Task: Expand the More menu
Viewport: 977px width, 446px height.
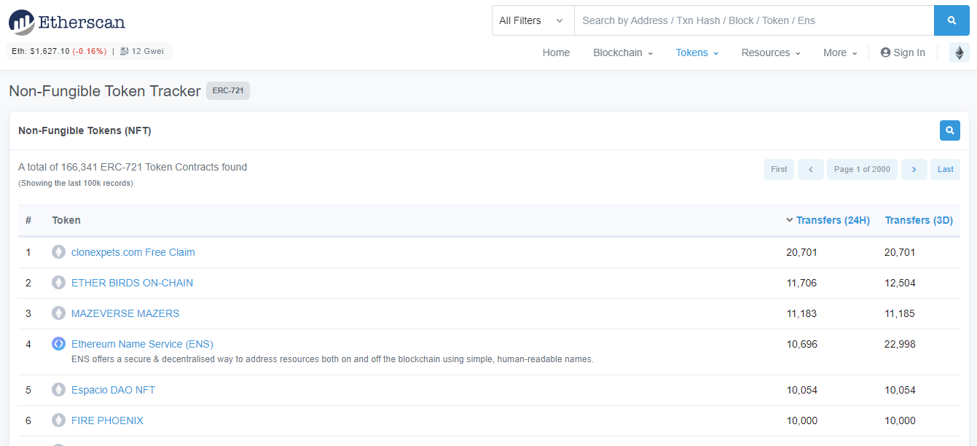Action: pos(840,52)
